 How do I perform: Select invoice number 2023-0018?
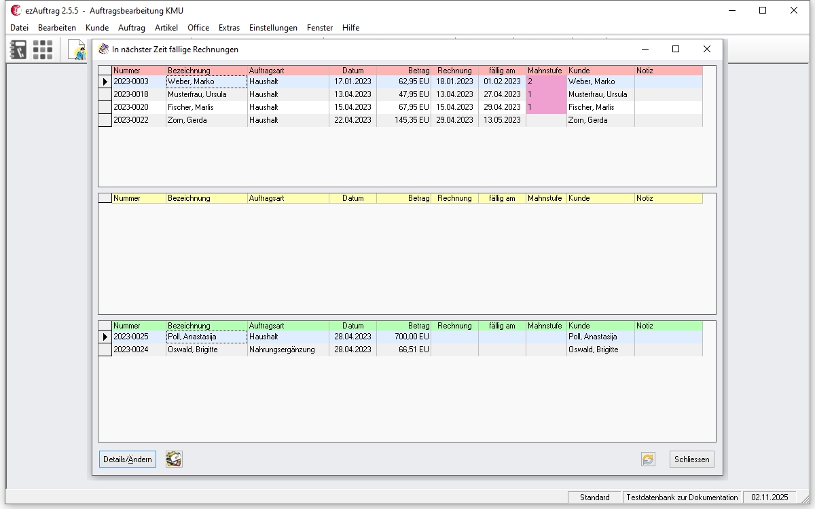(139, 94)
